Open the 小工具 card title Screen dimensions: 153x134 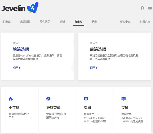pyautogui.click(x=14, y=108)
